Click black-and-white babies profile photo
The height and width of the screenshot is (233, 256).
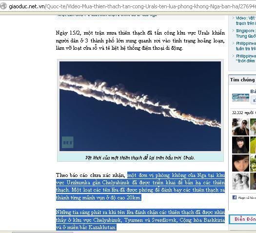tap(241, 181)
